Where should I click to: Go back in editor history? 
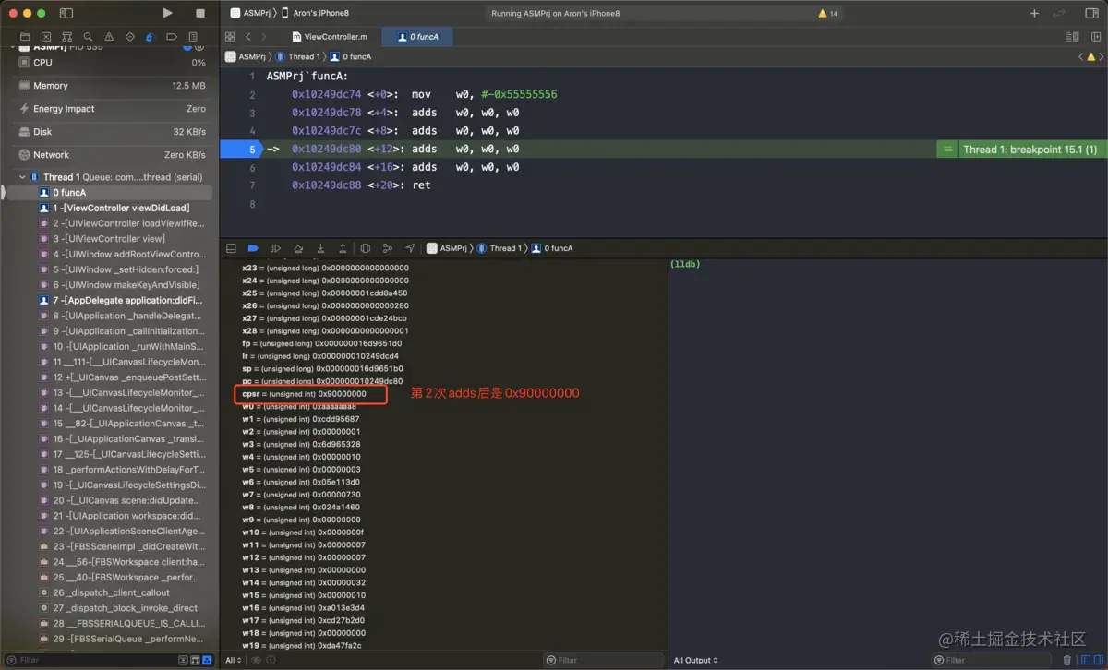click(x=248, y=37)
